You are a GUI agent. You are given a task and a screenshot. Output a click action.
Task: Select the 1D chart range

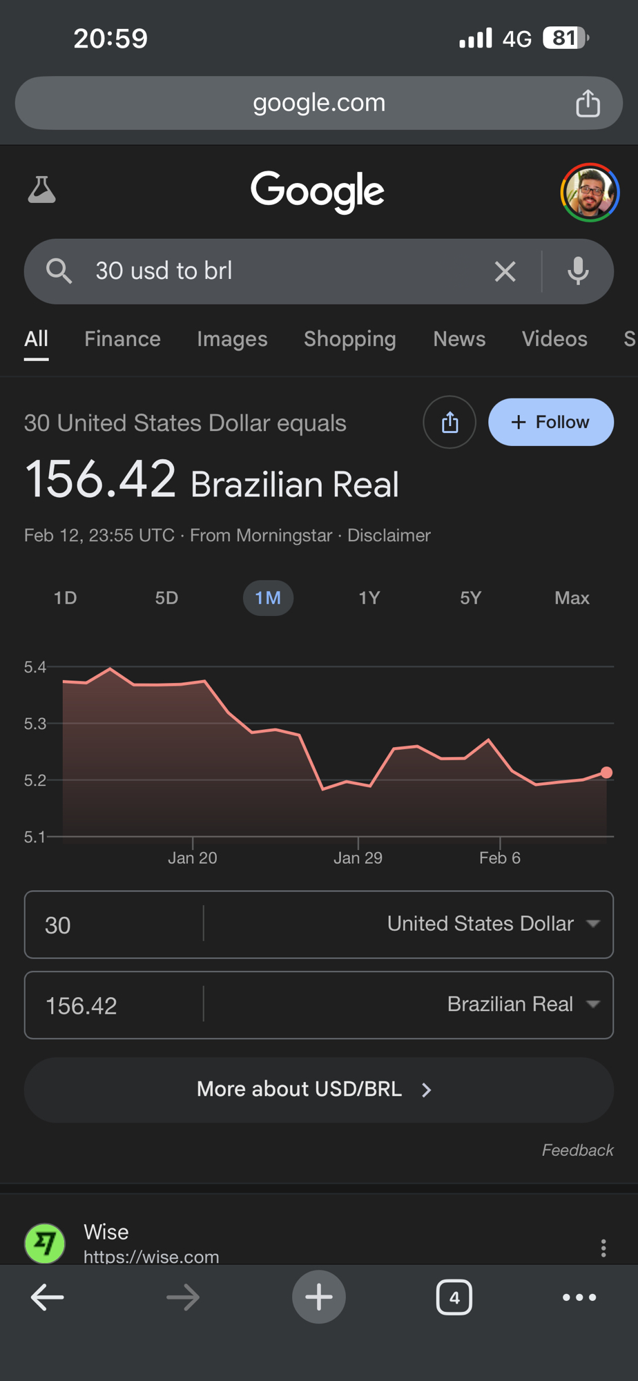[x=66, y=598]
